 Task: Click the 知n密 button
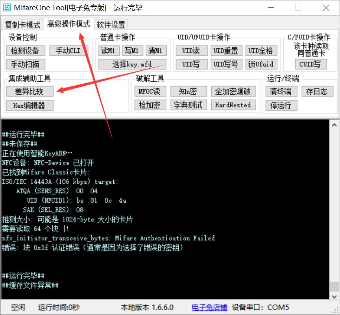(x=188, y=92)
